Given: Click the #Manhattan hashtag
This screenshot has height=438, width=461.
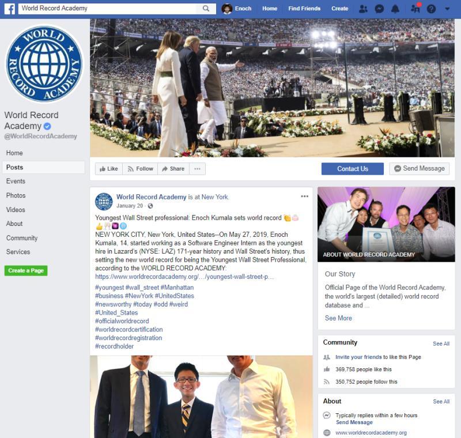Looking at the screenshot, I should click(177, 288).
